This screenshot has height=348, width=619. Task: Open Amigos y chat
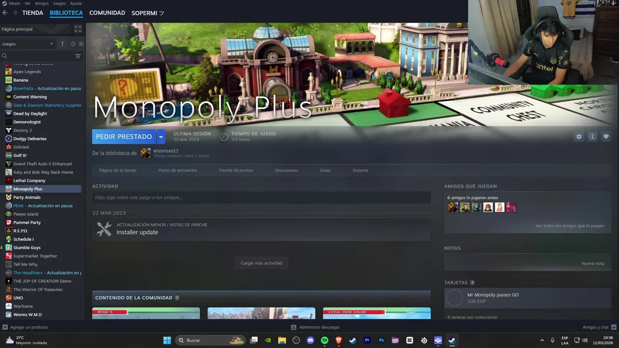tap(599, 327)
